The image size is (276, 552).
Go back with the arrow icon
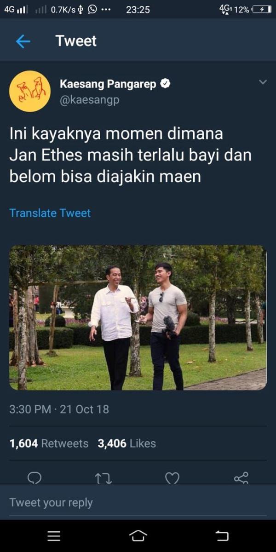(23, 41)
